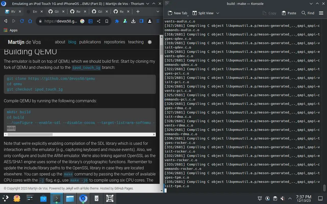Switch to Konsole from the taskbar

[x=57, y=198]
